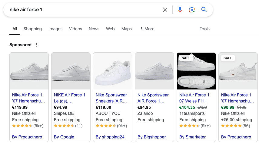Open the Sponsored three-dot options menu
Viewport: 259px width, 146px height.
37,45
